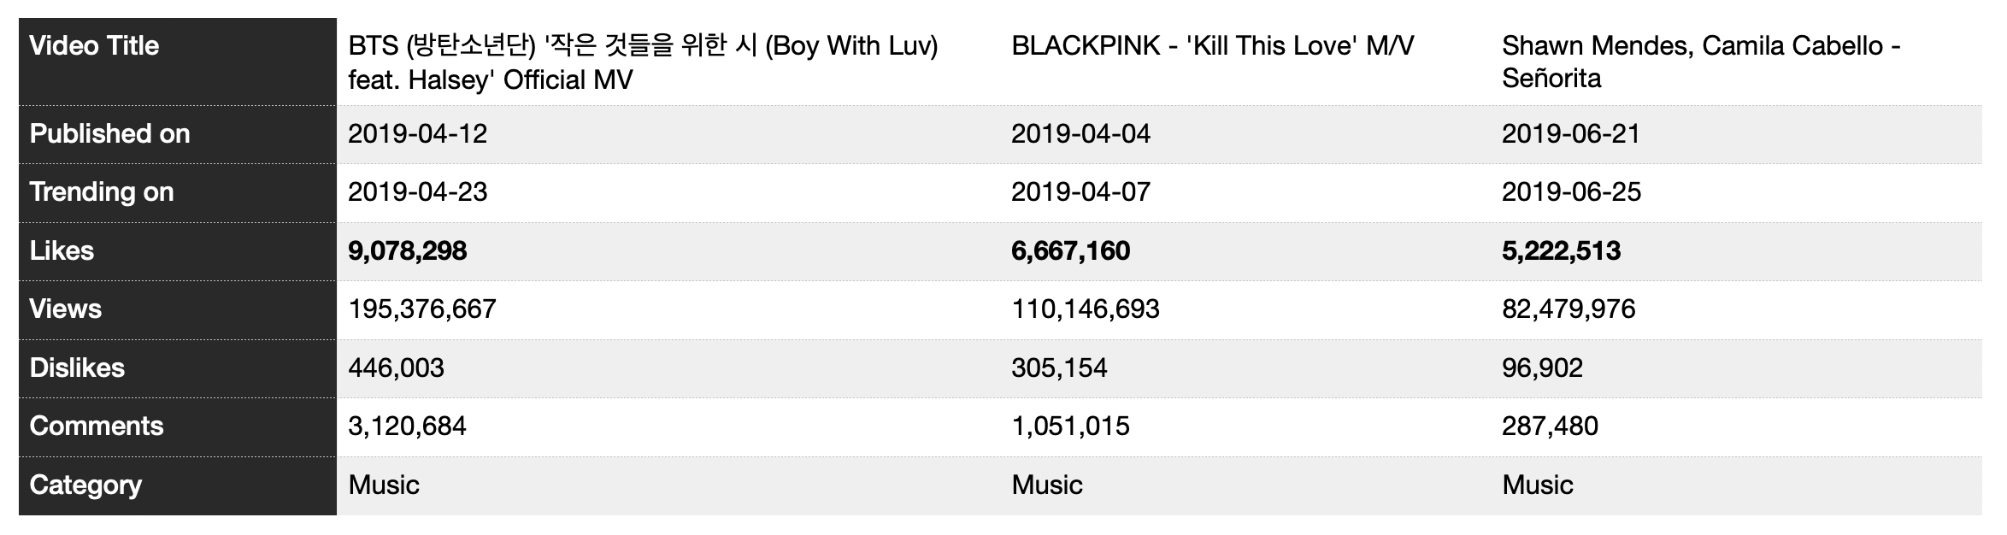Select the 3,120,684 comments value
The image size is (2007, 535).
click(407, 426)
